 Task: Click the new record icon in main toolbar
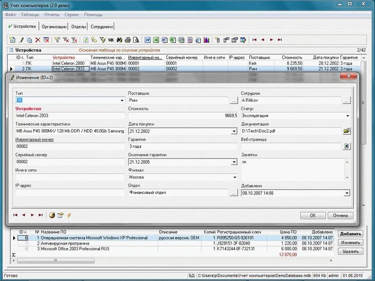coord(12,40)
